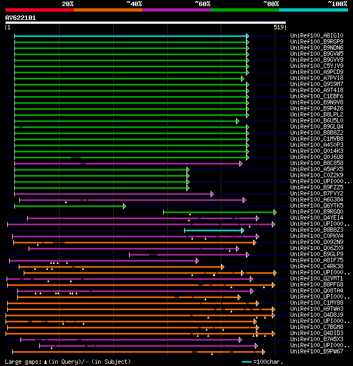Click the UniRef100_B9N9V8 label
Screen dimensions: 353x366
(317, 102)
